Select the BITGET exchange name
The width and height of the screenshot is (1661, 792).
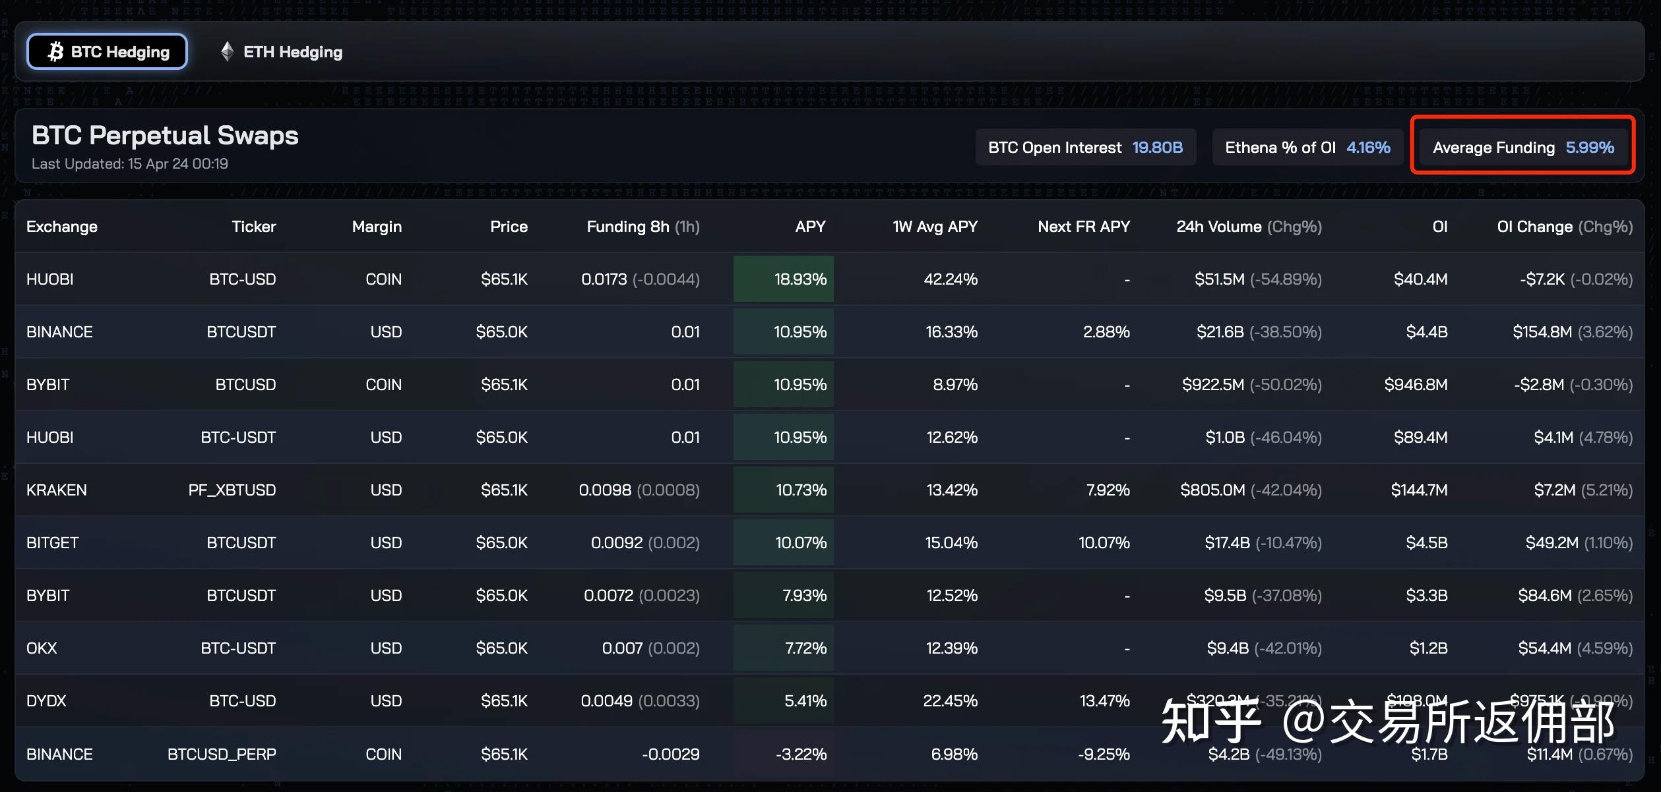(53, 543)
